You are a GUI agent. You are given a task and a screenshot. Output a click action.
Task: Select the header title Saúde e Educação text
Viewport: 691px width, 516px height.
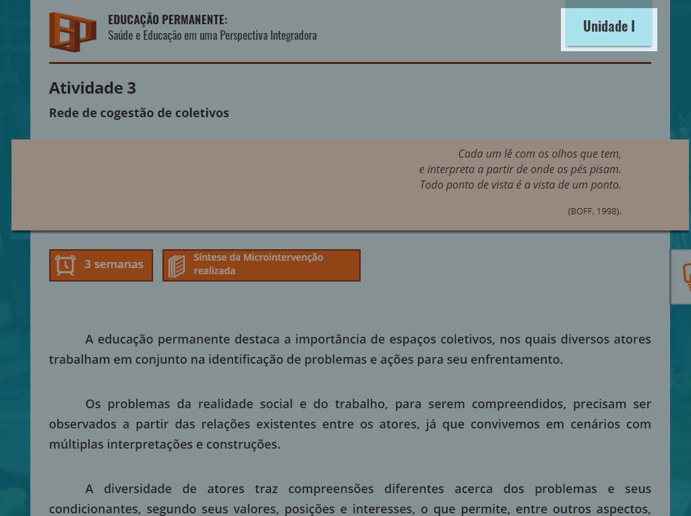(212, 35)
